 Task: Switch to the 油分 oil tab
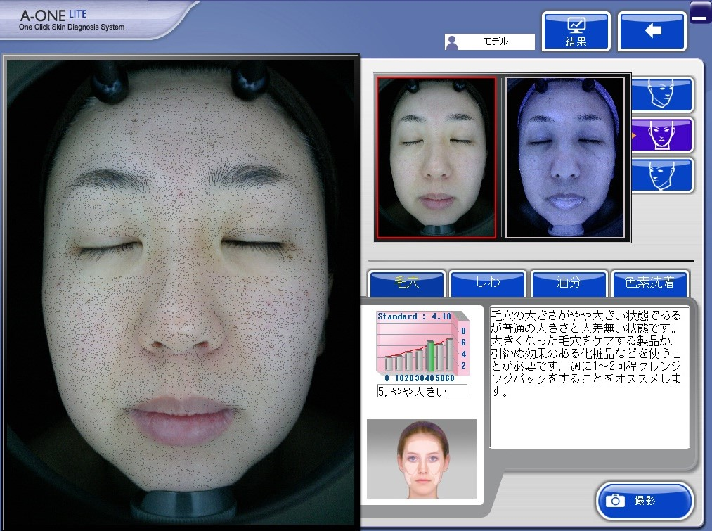(569, 283)
